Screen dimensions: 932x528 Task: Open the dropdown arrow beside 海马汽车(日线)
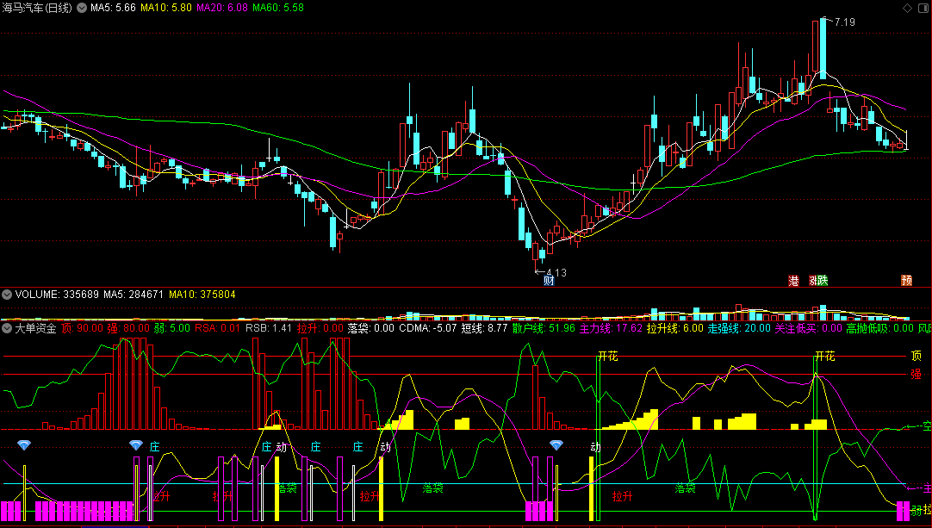[82, 8]
